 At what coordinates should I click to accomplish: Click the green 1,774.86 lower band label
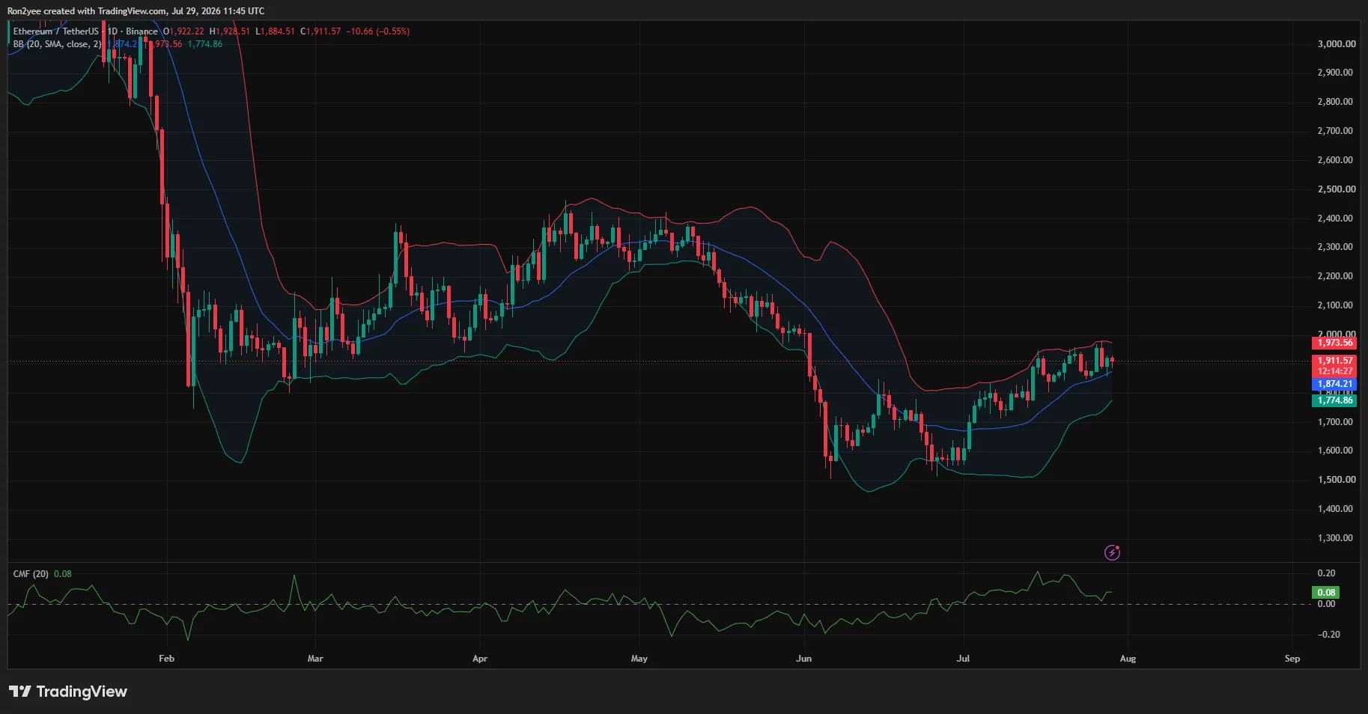click(1334, 400)
